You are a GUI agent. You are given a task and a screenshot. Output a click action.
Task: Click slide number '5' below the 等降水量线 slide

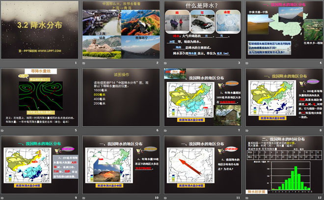tap(76, 130)
